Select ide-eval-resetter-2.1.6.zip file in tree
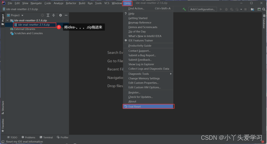Screen dimensions: 267x144 coord(34,25)
